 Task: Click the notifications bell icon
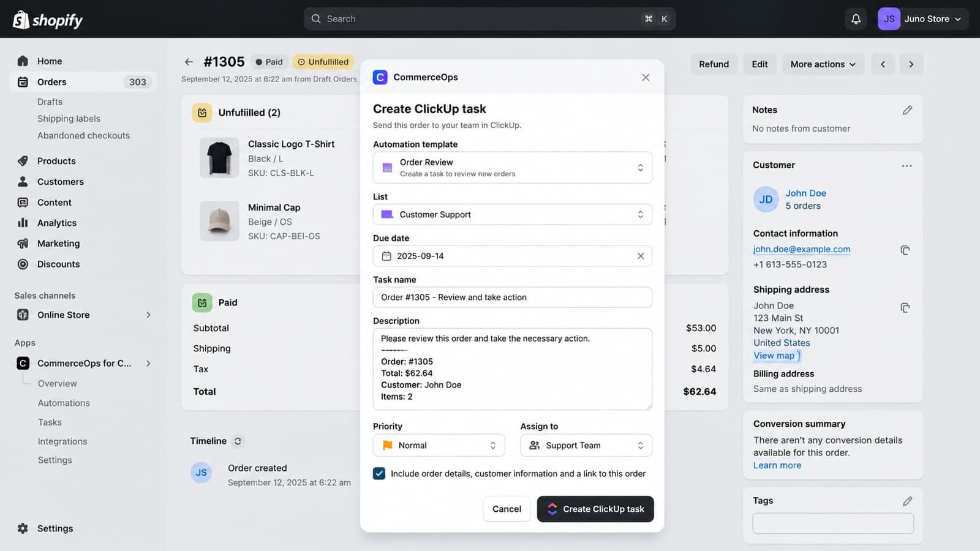pos(856,19)
